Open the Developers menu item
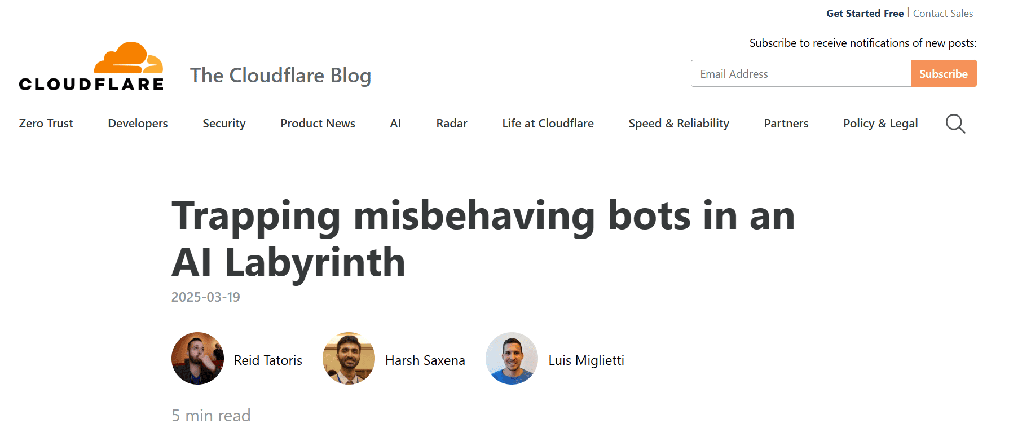The image size is (1009, 432). click(x=138, y=123)
